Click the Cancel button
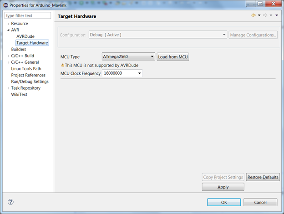 pos(260,202)
